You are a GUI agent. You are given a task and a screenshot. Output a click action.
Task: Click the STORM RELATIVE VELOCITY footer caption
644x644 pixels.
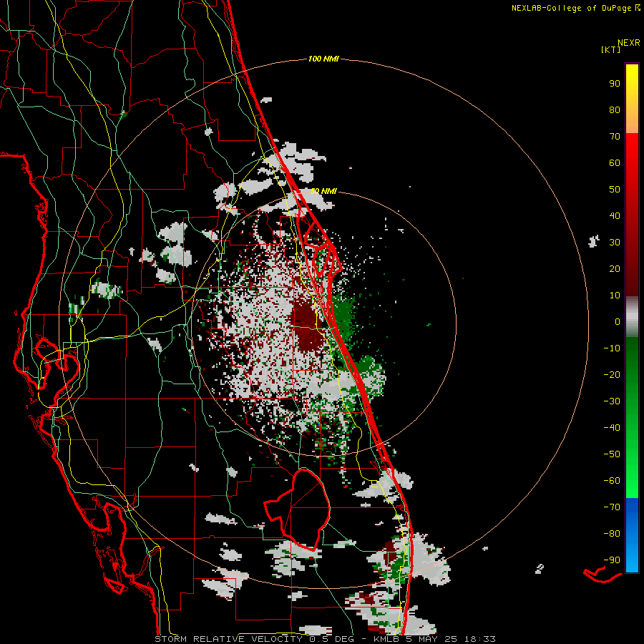(x=325, y=639)
